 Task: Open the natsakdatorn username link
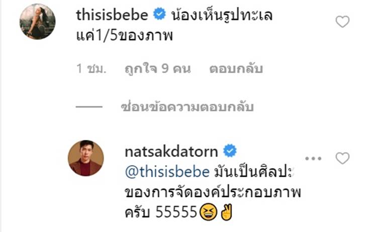[171, 151]
